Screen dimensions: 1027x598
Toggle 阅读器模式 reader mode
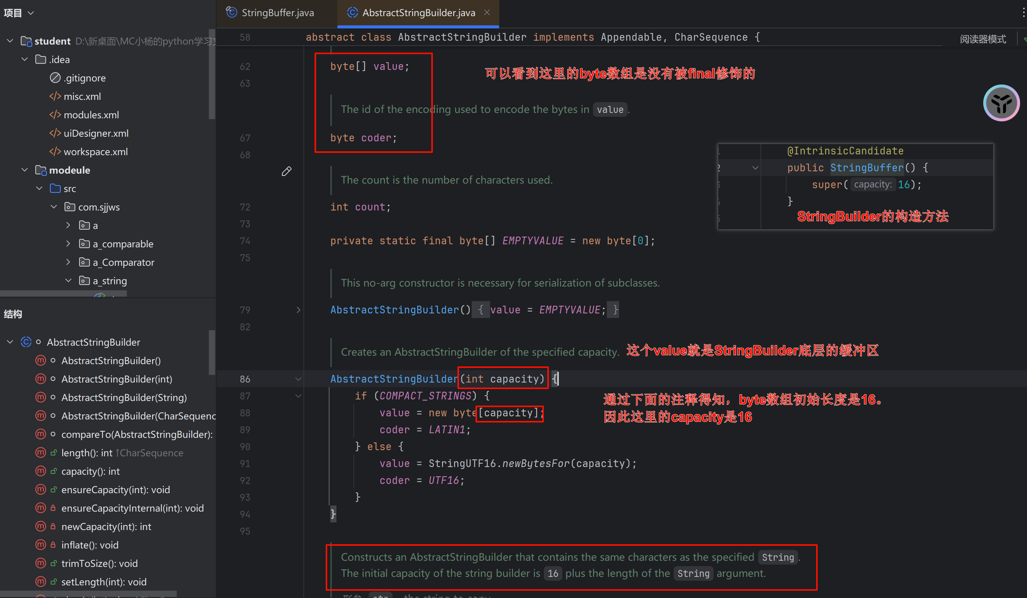pyautogui.click(x=982, y=39)
